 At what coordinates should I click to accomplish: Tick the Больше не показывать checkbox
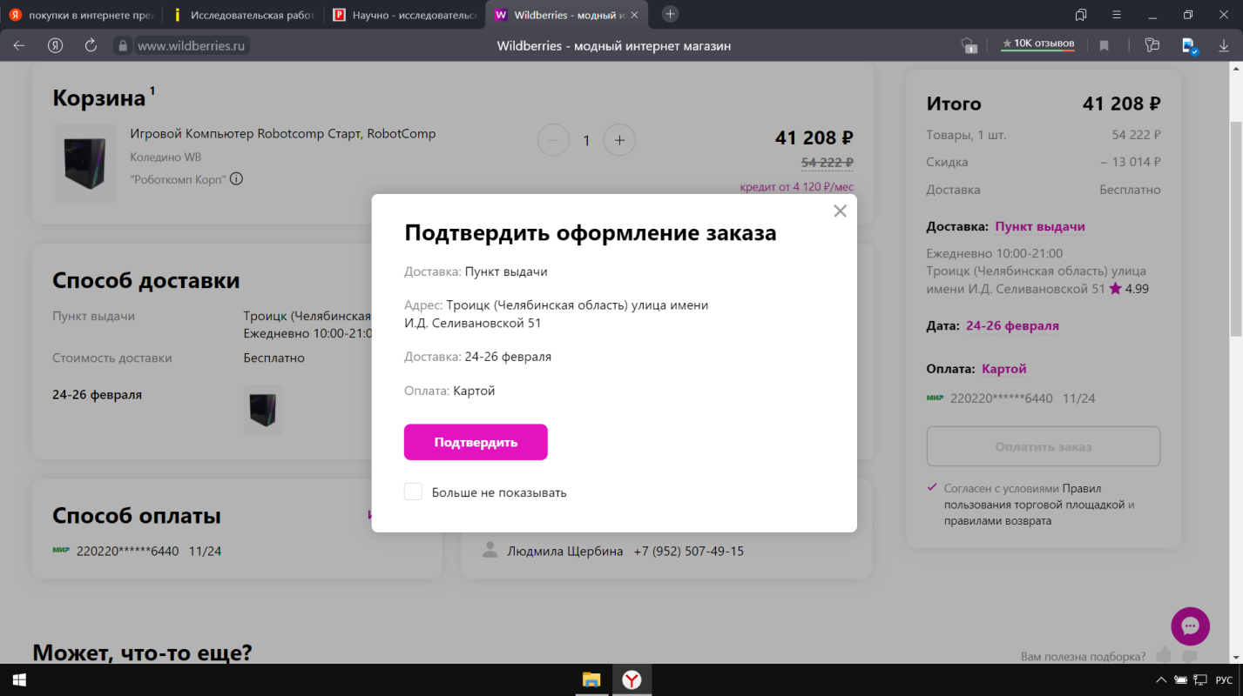(413, 492)
